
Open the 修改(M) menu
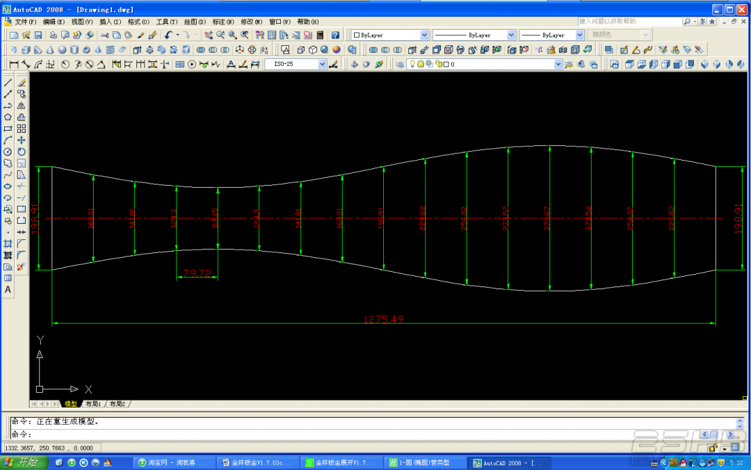[x=252, y=22]
